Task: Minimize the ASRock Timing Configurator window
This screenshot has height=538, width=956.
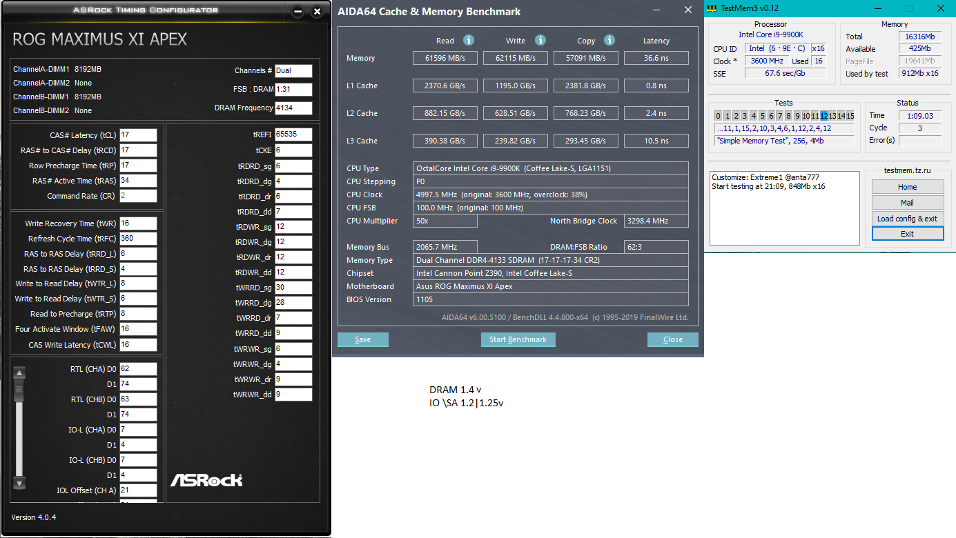Action: pyautogui.click(x=297, y=12)
